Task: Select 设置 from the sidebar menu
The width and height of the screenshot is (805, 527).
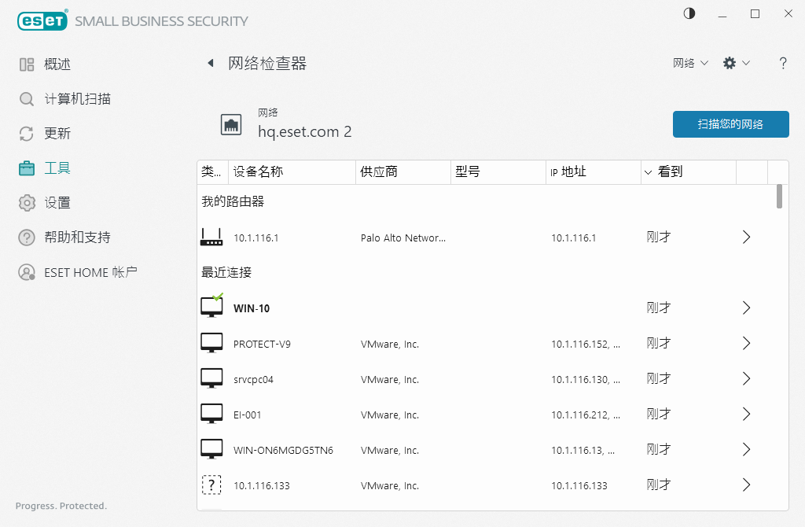Action: [x=57, y=203]
